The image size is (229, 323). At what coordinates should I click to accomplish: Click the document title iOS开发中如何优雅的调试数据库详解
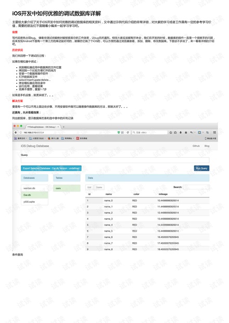tap(57, 14)
